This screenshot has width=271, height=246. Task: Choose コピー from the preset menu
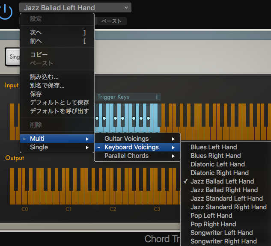(x=39, y=54)
